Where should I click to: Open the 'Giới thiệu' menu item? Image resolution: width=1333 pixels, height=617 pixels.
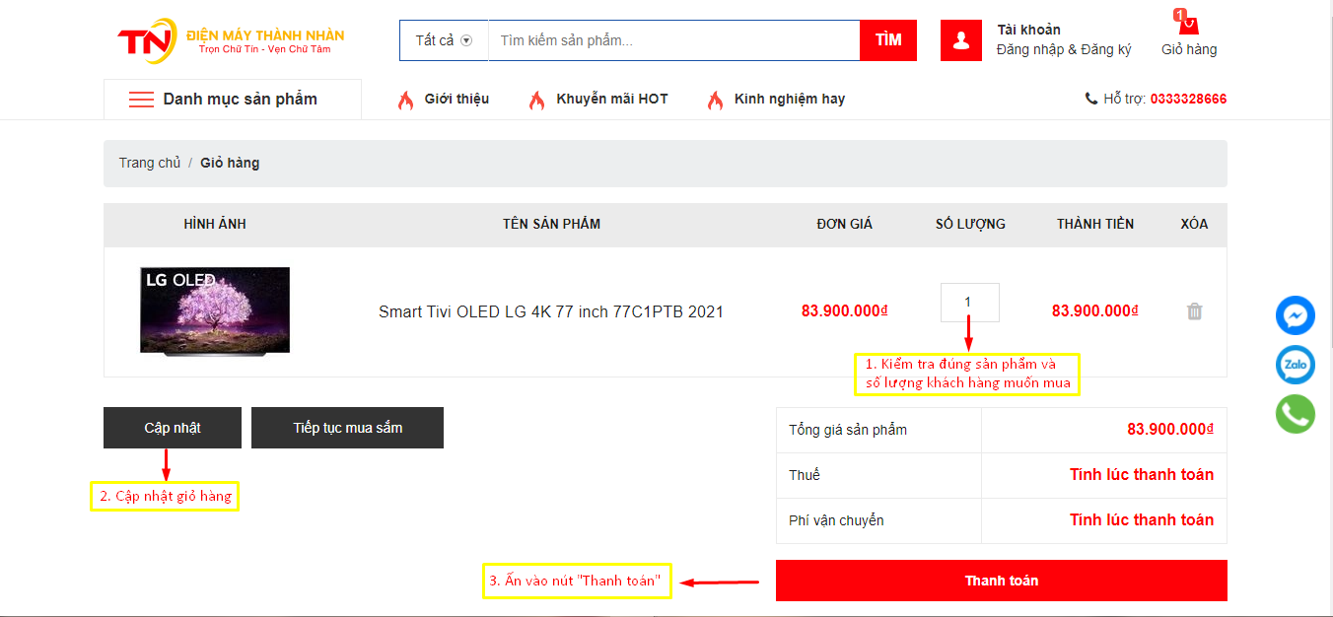tap(456, 99)
